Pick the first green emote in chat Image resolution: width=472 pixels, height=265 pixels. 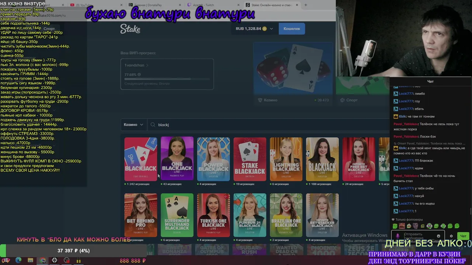(395, 226)
